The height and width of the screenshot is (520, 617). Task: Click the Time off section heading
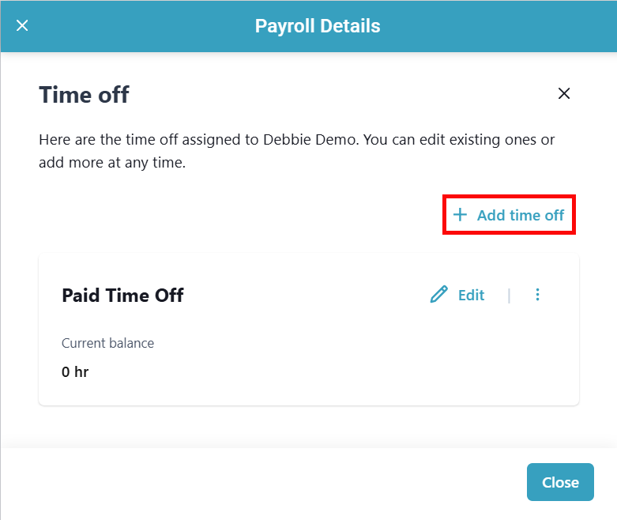[84, 96]
